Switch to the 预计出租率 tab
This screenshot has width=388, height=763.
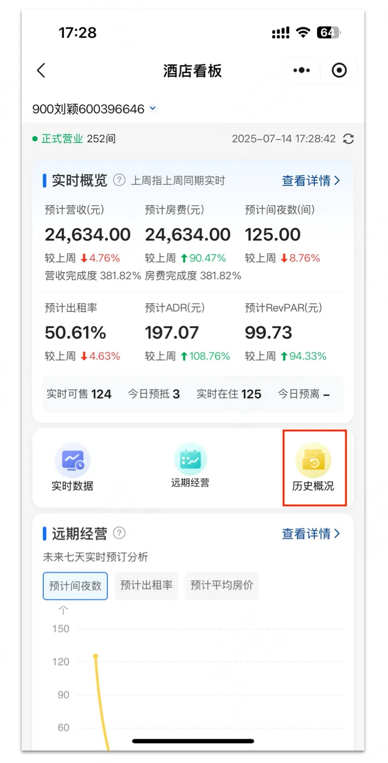(x=147, y=585)
